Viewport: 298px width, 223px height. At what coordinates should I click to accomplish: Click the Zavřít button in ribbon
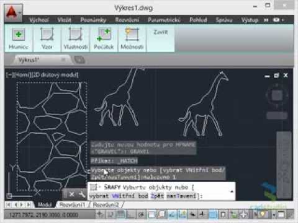coord(161,32)
